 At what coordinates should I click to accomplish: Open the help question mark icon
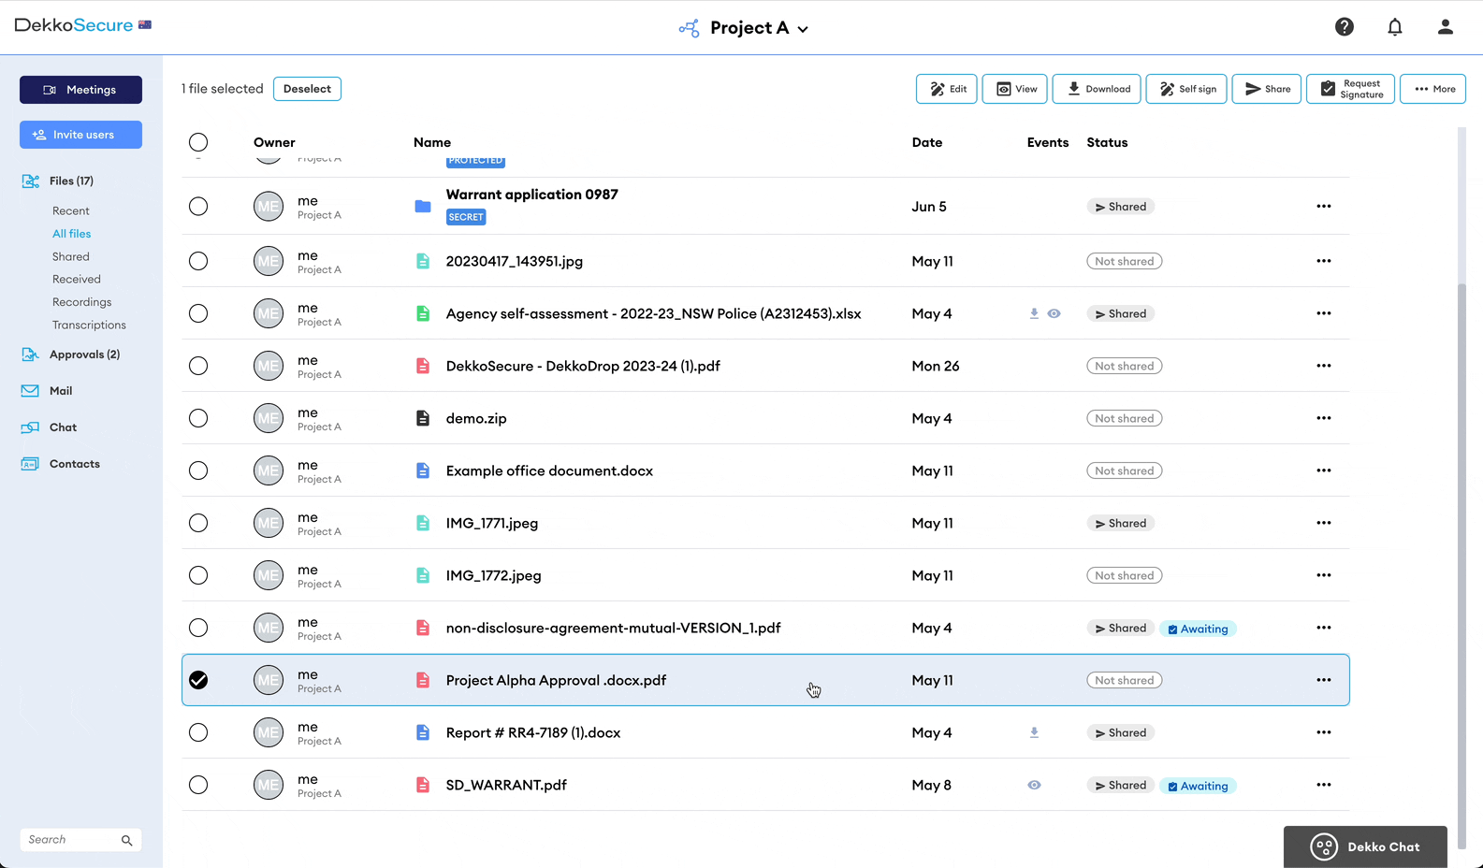[1345, 27]
